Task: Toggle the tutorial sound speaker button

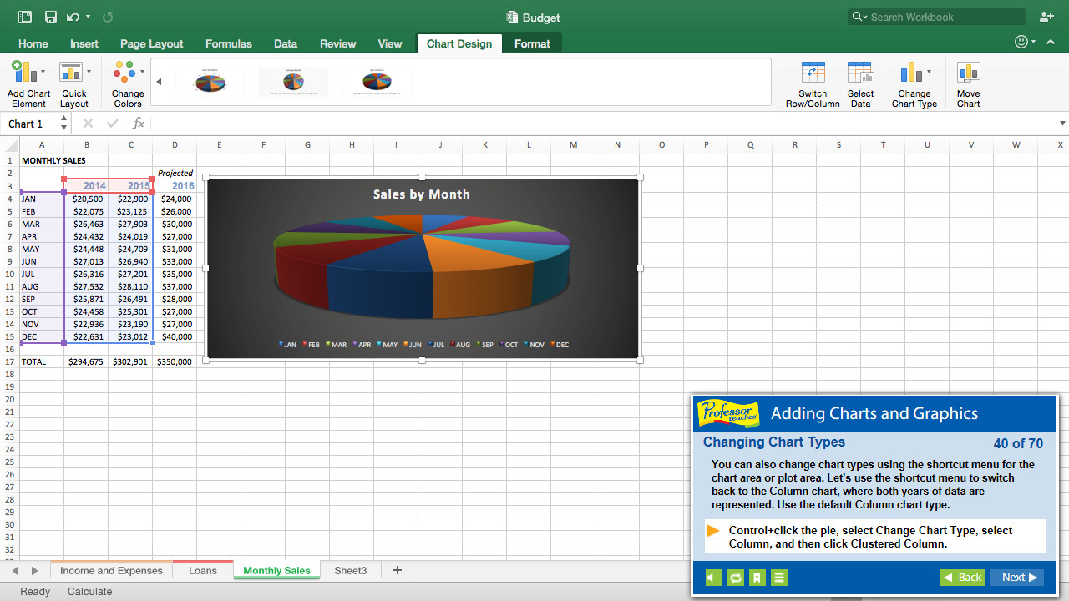Action: (x=713, y=578)
